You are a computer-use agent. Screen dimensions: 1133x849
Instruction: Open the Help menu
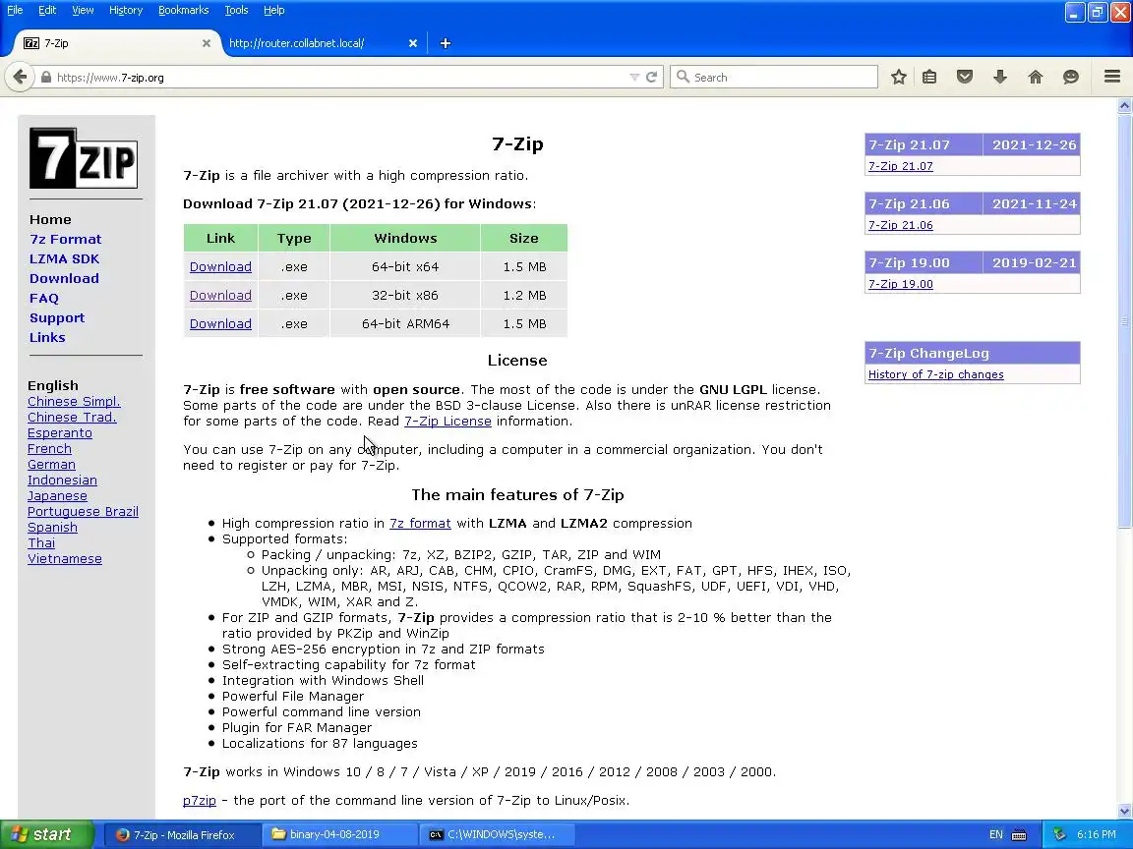click(273, 10)
